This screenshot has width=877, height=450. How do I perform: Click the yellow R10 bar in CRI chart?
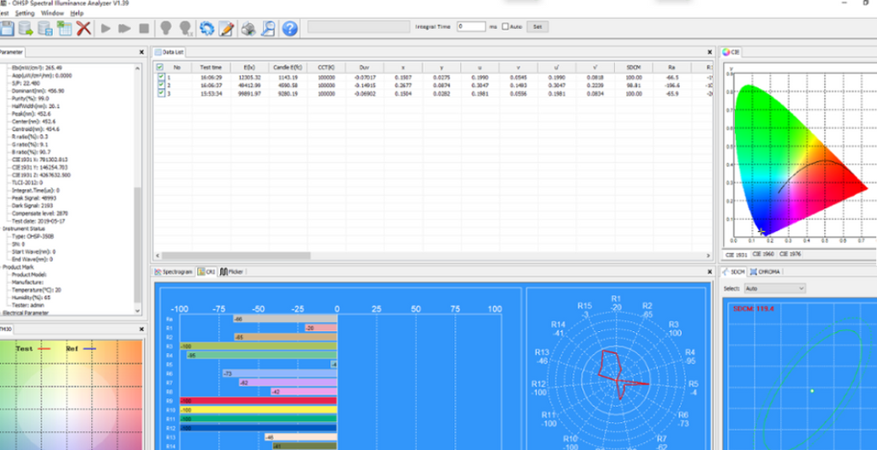point(259,410)
